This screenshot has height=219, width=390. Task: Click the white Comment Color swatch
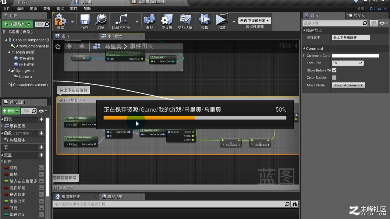point(355,56)
